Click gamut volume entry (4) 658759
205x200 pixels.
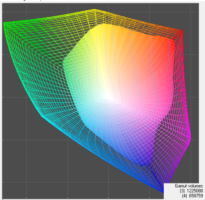pyautogui.click(x=192, y=196)
